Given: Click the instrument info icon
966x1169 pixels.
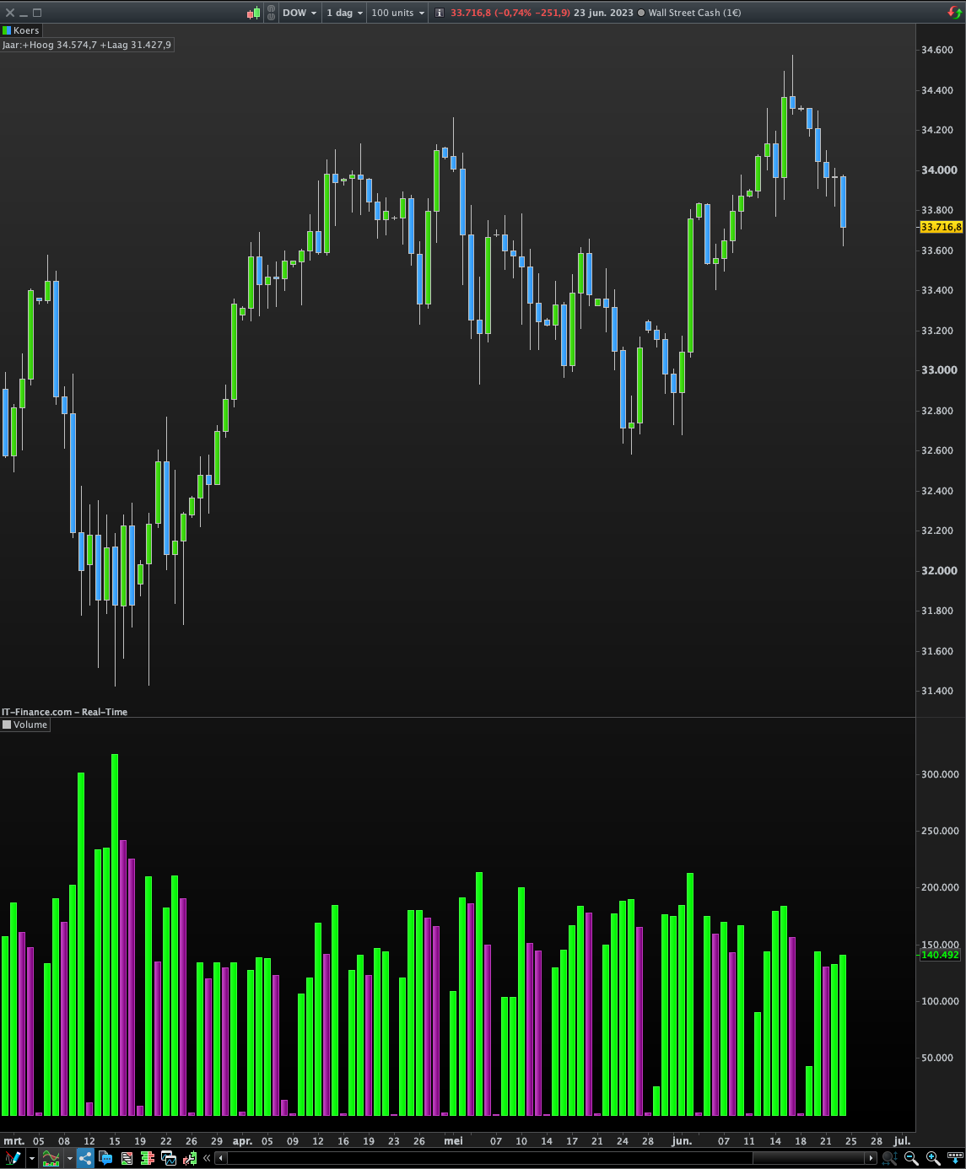Looking at the screenshot, I should click(x=439, y=13).
